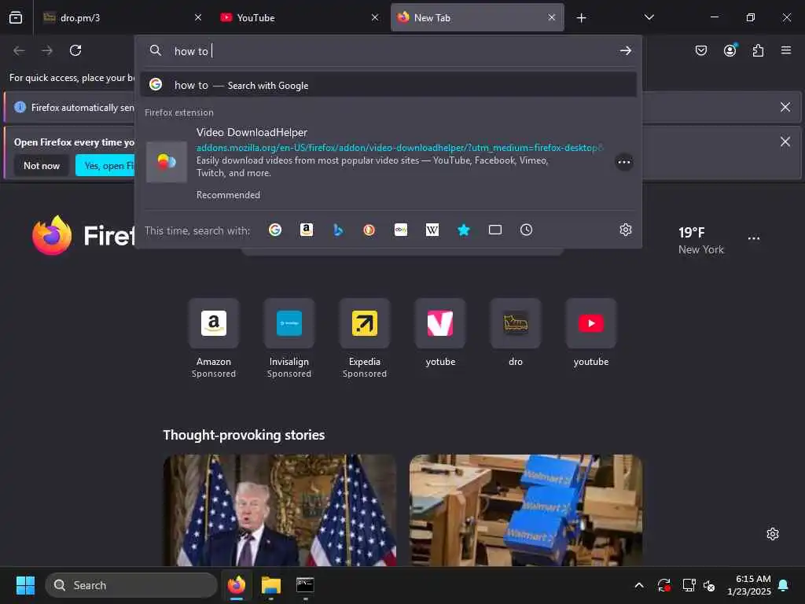Close the dro.pm/3 tab

[198, 17]
